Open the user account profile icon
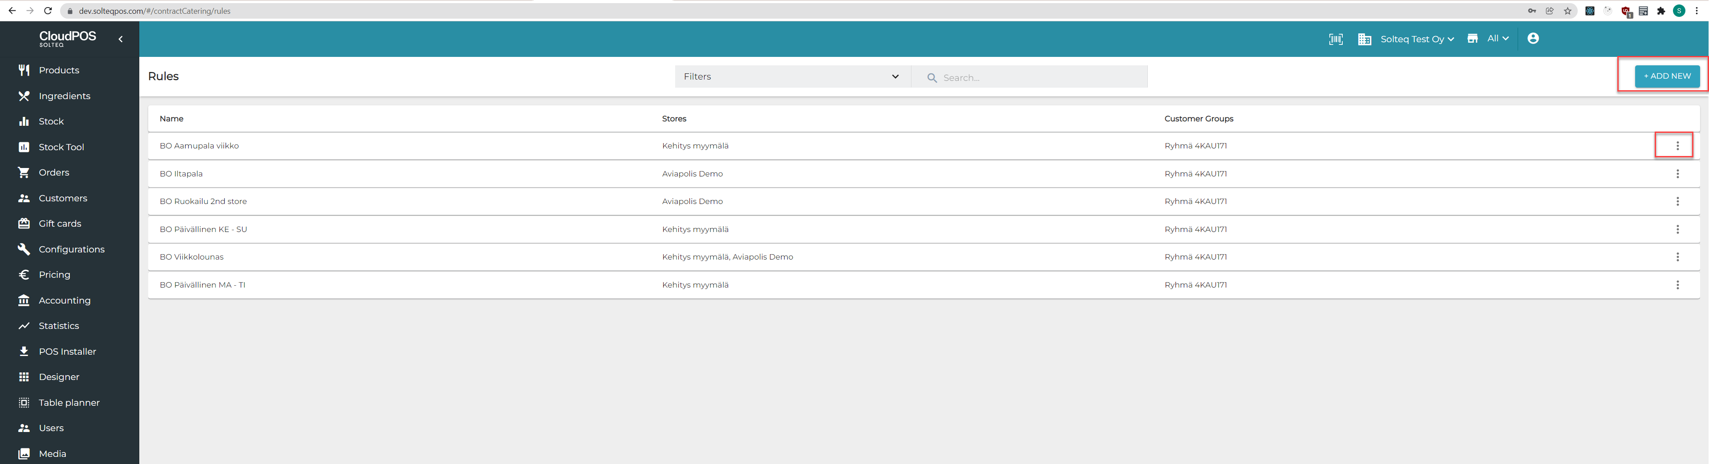Image resolution: width=1709 pixels, height=464 pixels. pyautogui.click(x=1532, y=39)
